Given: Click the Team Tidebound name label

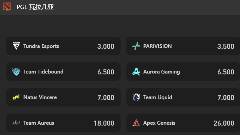Looking at the screenshot, I should tap(43, 72).
